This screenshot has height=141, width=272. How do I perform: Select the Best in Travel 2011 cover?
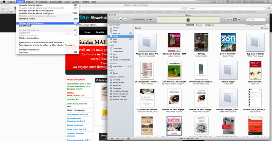pos(228,42)
